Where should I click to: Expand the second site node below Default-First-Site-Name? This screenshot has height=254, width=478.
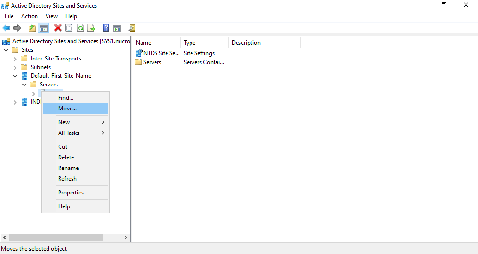[15, 102]
